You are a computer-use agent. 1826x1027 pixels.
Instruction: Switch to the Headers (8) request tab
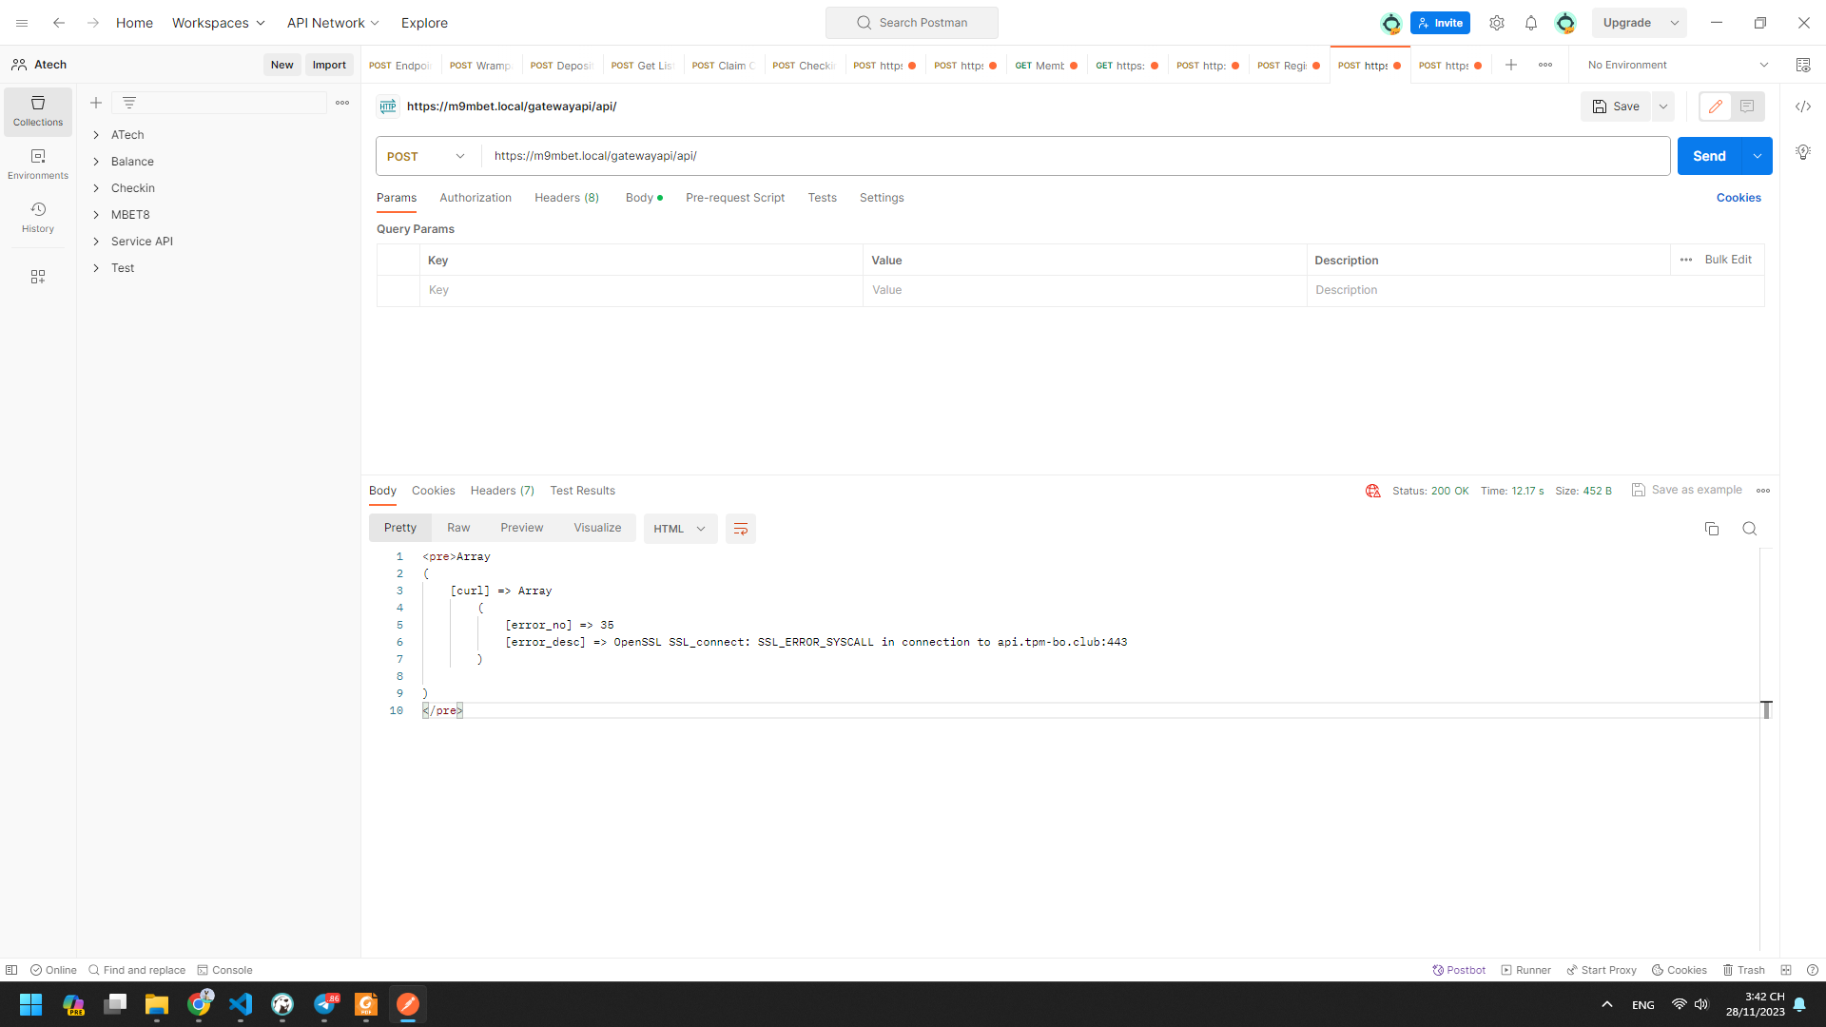[x=567, y=198]
